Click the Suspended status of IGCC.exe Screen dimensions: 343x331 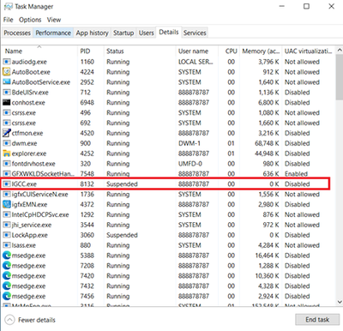pyautogui.click(x=122, y=184)
